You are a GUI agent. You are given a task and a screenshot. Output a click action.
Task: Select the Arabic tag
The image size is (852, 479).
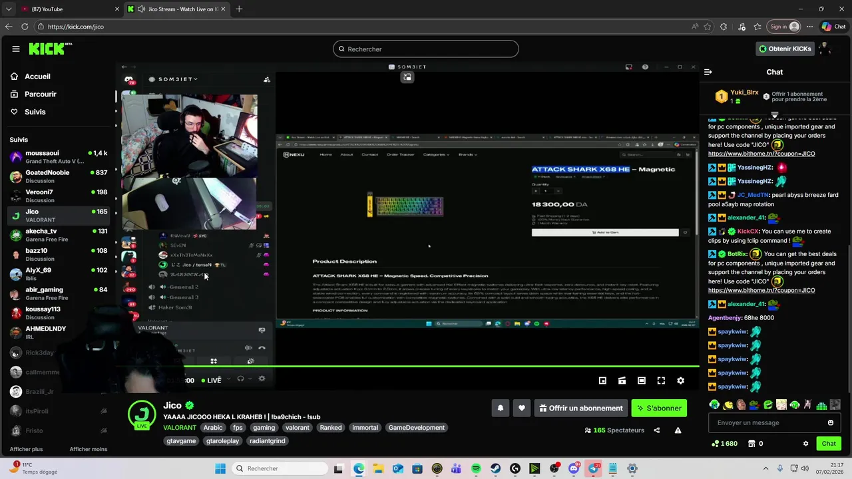click(213, 428)
